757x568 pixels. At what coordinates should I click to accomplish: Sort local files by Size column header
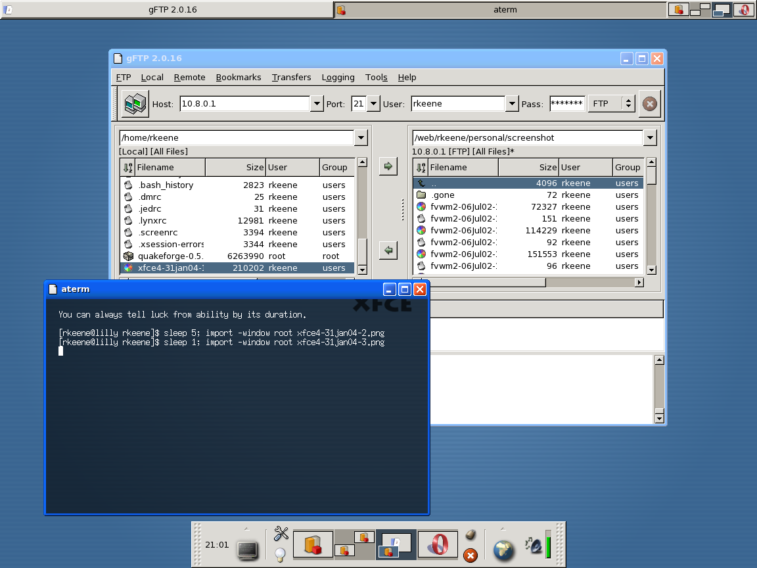tap(236, 168)
